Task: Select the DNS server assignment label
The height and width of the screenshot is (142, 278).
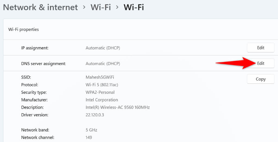Action: pos(44,64)
